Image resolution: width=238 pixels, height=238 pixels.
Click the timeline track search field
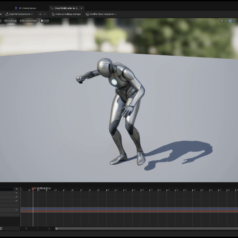(7, 189)
